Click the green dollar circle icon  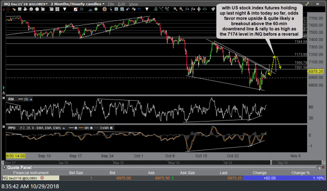click(96, 9)
